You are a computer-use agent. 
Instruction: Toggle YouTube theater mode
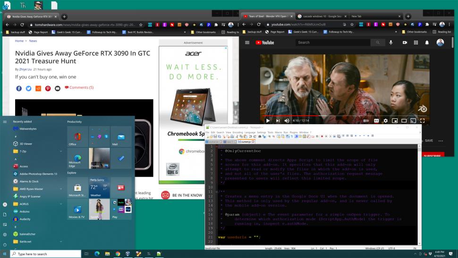tap(404, 120)
